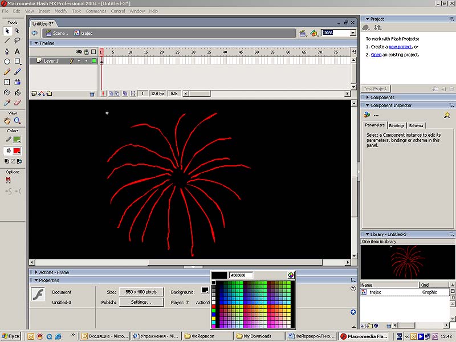456x342 pixels.
Task: Toggle lock for all layers
Action: tap(86, 52)
